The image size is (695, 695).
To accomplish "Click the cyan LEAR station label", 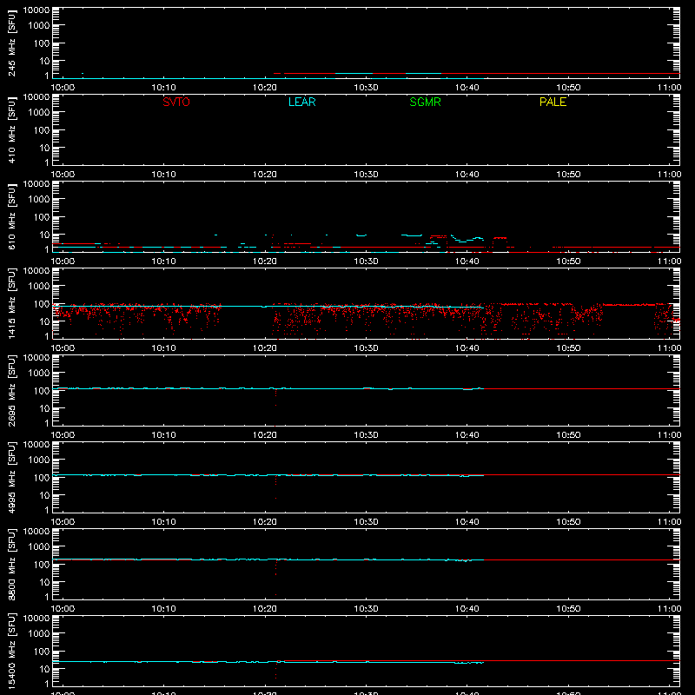I will 301,102.
